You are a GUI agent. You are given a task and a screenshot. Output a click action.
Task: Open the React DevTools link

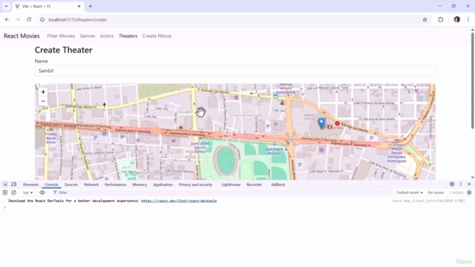pos(179,201)
